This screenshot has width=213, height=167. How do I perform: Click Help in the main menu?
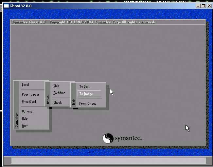point(25,119)
